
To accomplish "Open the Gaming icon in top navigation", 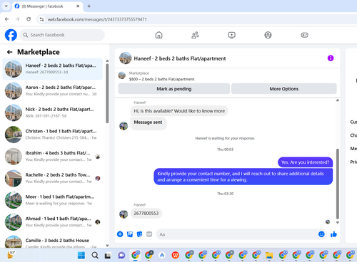I will (304, 35).
